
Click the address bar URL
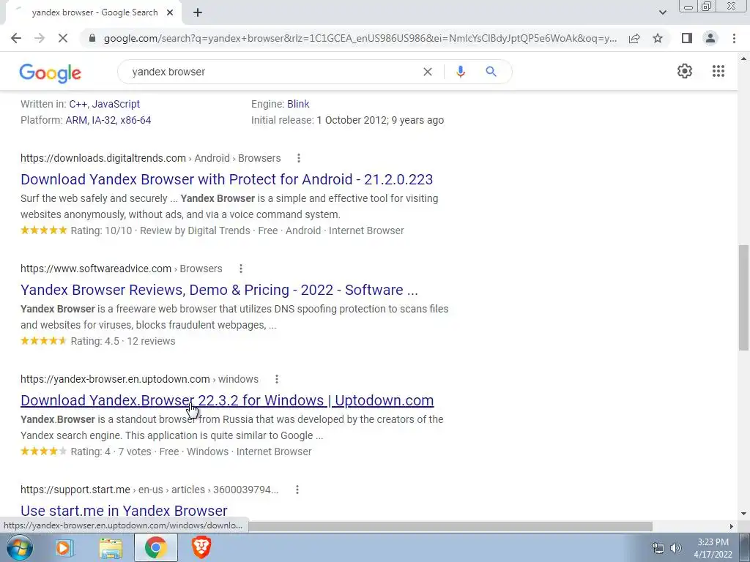point(360,38)
